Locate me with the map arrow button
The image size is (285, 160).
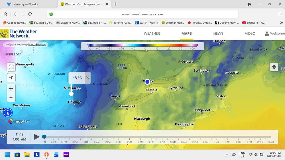11,78
